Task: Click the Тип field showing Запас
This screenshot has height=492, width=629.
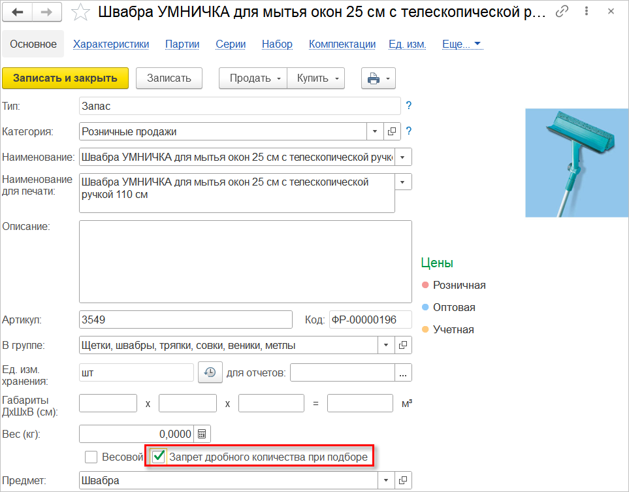Action: 240,106
